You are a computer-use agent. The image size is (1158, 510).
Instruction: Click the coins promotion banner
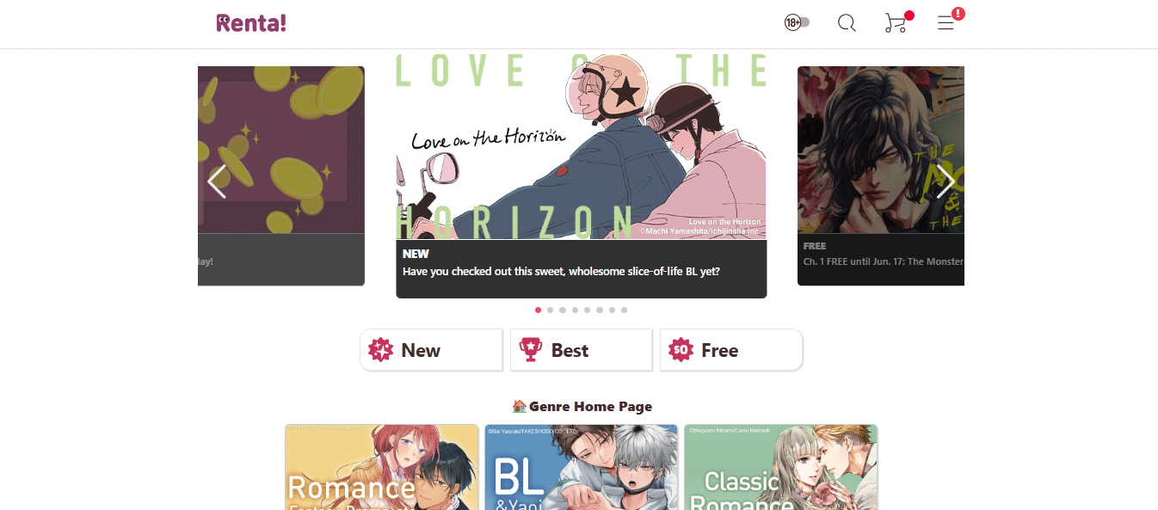coord(281,175)
